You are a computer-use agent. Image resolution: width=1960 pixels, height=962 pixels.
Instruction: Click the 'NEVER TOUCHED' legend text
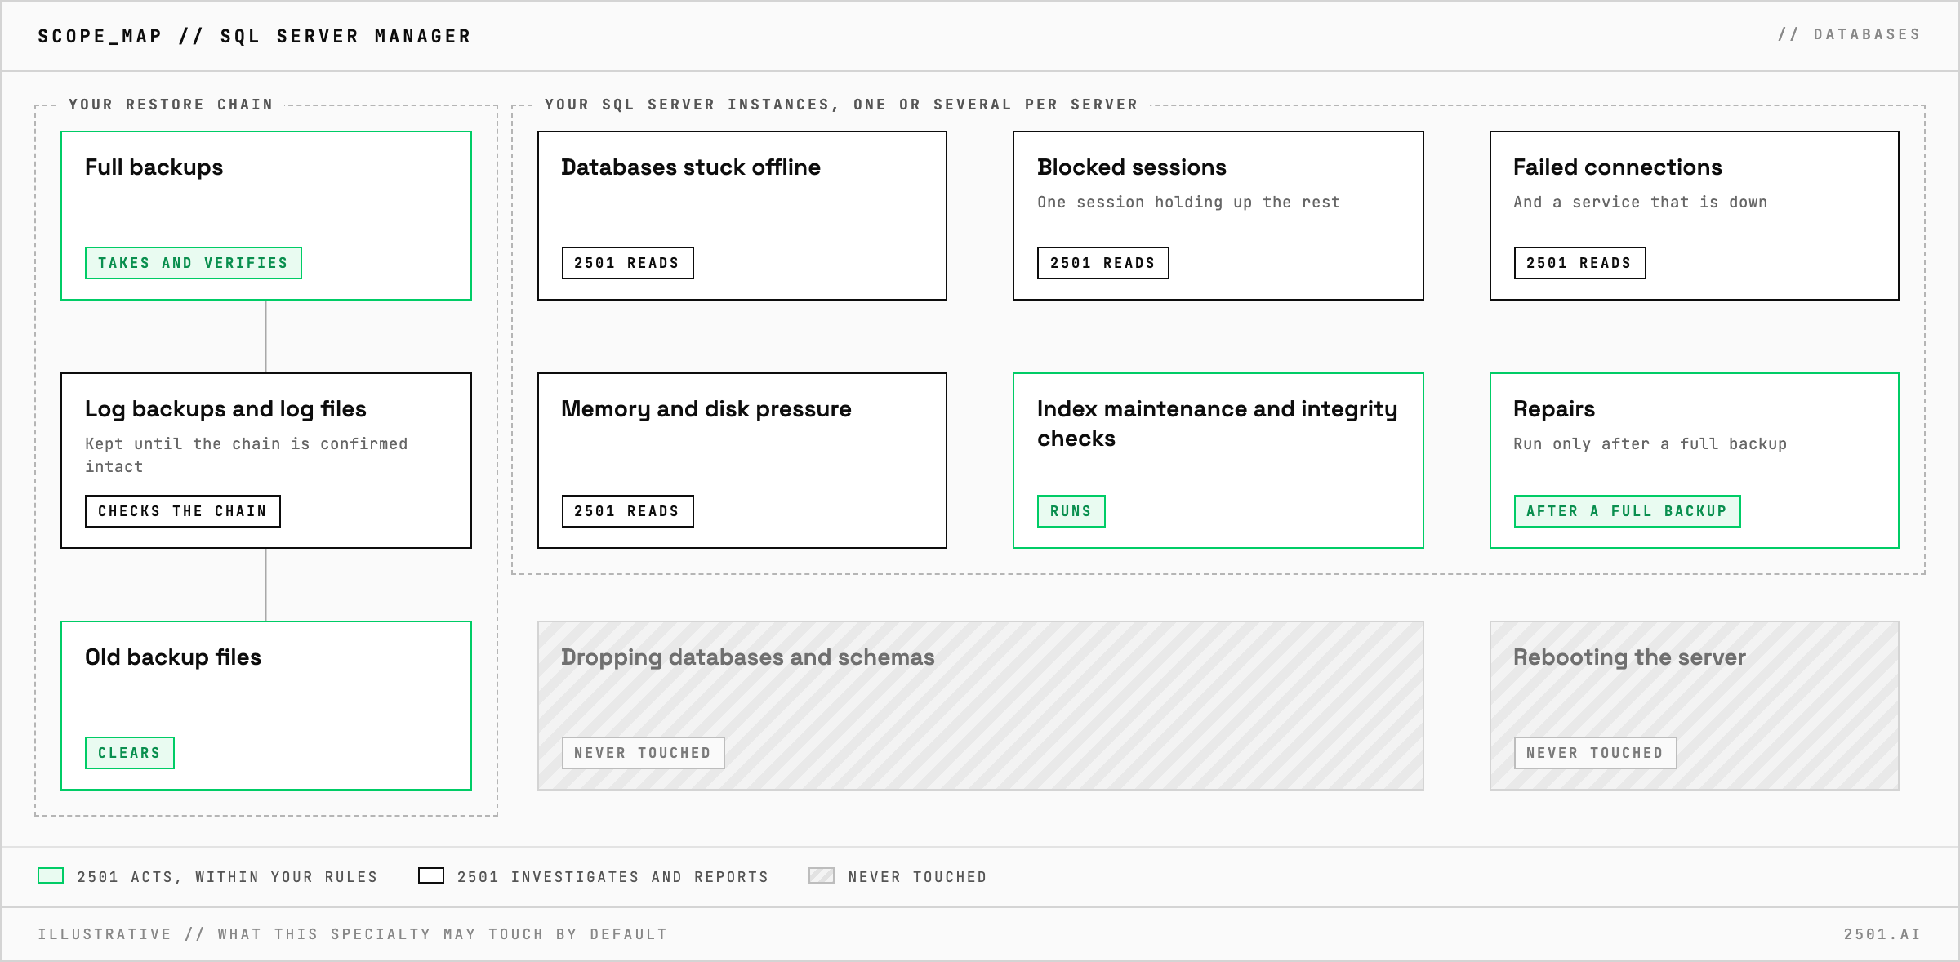[x=918, y=877]
